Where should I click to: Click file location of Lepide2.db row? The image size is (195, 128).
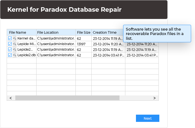coord(56,55)
